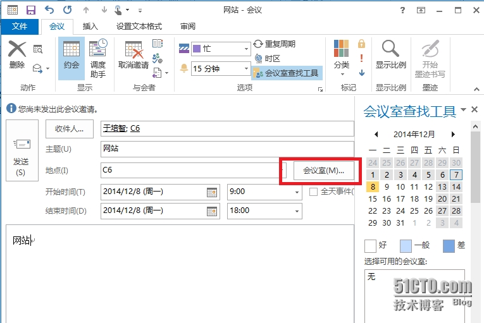This screenshot has height=323, width=484.
Task: Click the 发送(S) send button
Action: click(x=22, y=150)
